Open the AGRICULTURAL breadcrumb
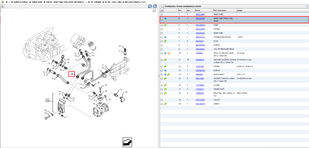 coord(20,2)
